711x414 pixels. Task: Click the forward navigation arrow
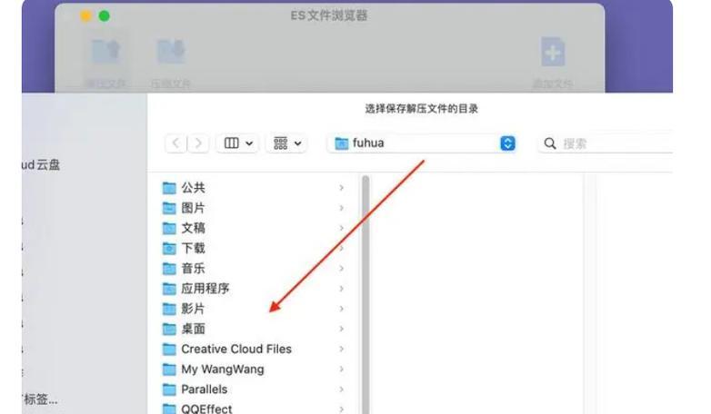(198, 143)
